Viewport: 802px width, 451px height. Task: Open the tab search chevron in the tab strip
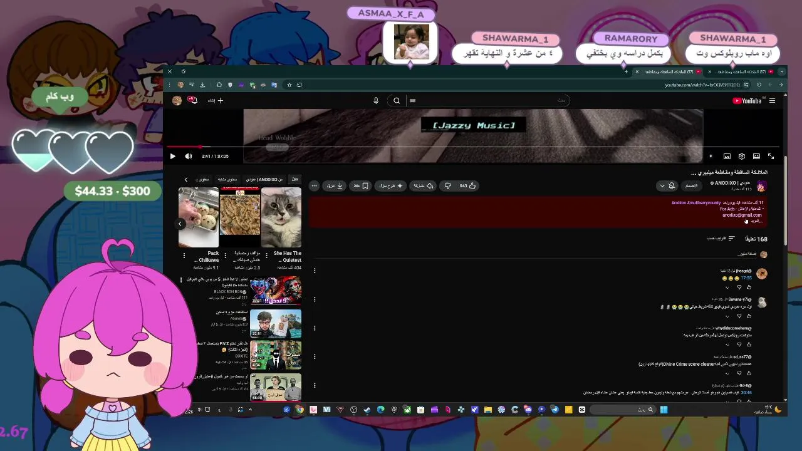(x=781, y=71)
